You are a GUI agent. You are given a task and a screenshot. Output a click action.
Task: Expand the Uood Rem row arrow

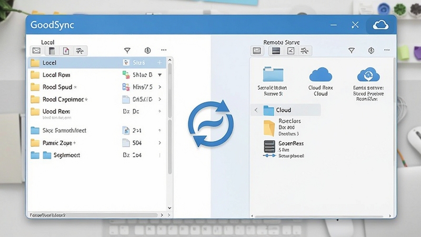[159, 111]
